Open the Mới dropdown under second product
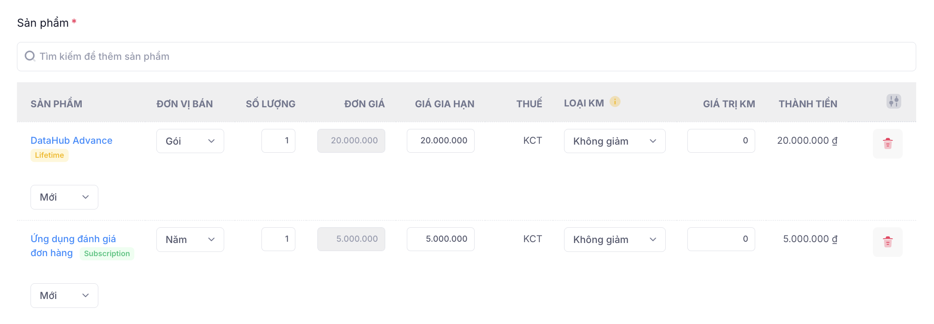 pos(64,296)
